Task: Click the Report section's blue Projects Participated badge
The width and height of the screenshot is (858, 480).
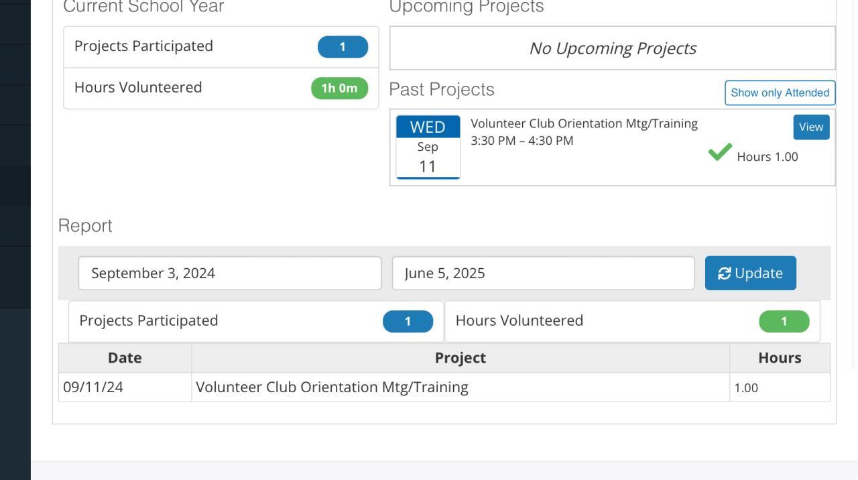Action: (408, 322)
